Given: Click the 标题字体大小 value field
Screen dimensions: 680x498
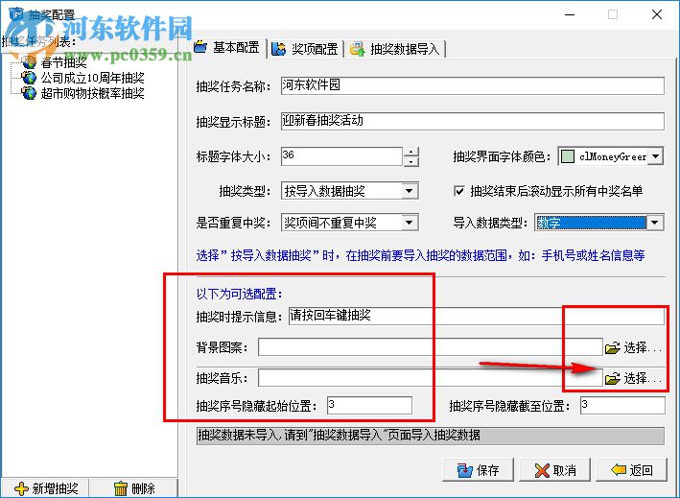Looking at the screenshot, I should tap(341, 156).
